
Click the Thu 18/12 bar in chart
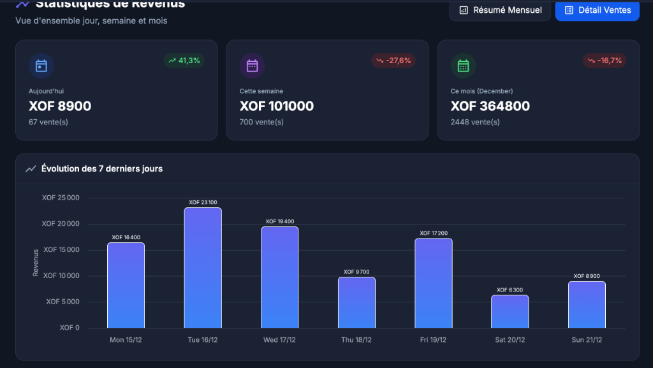356,302
